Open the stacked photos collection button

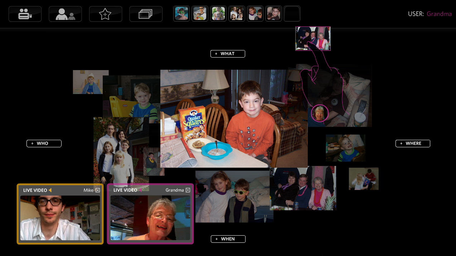point(146,14)
